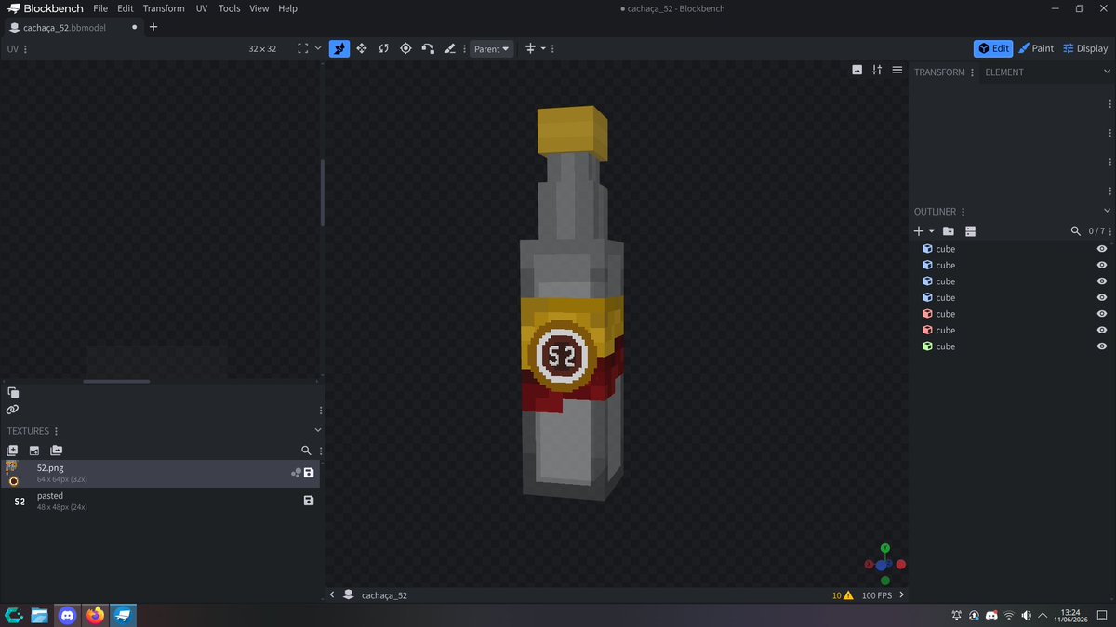Screen dimensions: 1116x627
Task: Click the viewport image screenshot icon
Action: 857,70
